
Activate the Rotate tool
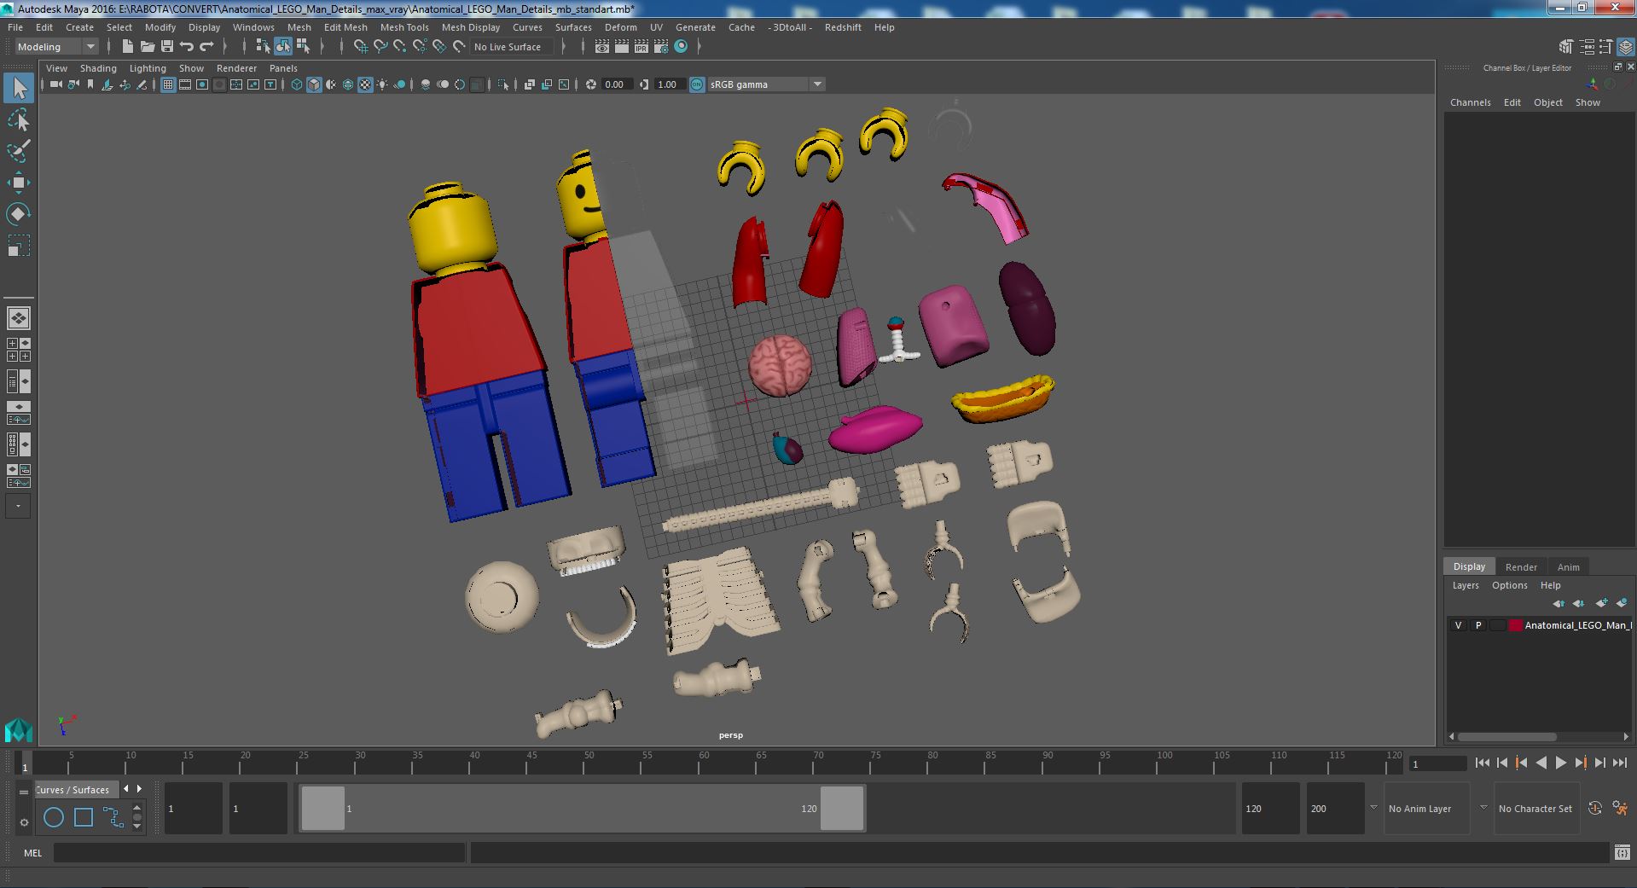pyautogui.click(x=19, y=213)
